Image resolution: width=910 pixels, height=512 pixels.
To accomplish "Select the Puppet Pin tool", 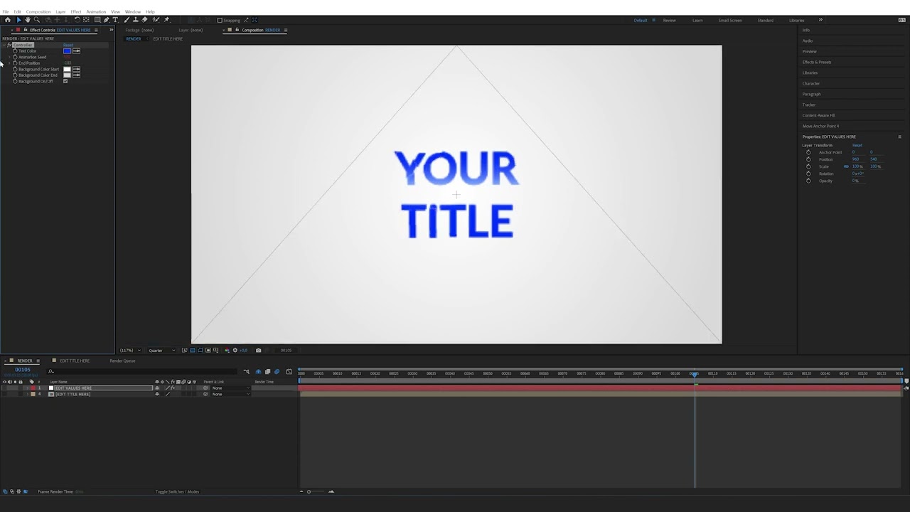I will (166, 20).
